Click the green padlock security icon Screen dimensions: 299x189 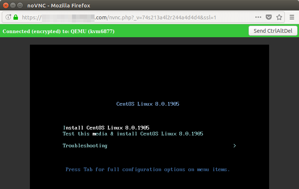click(16, 17)
